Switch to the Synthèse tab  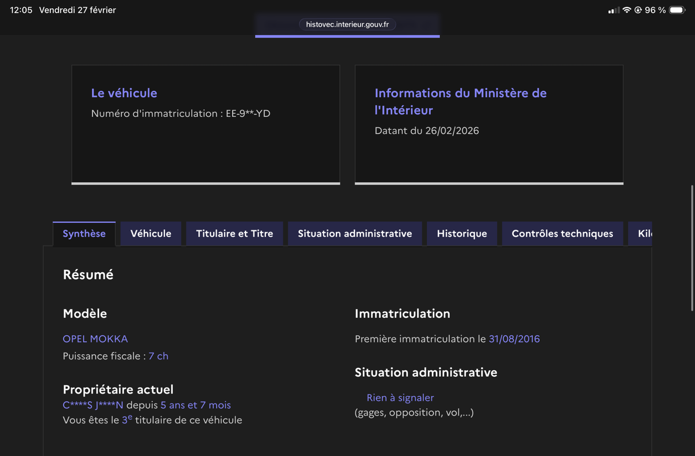pyautogui.click(x=84, y=234)
